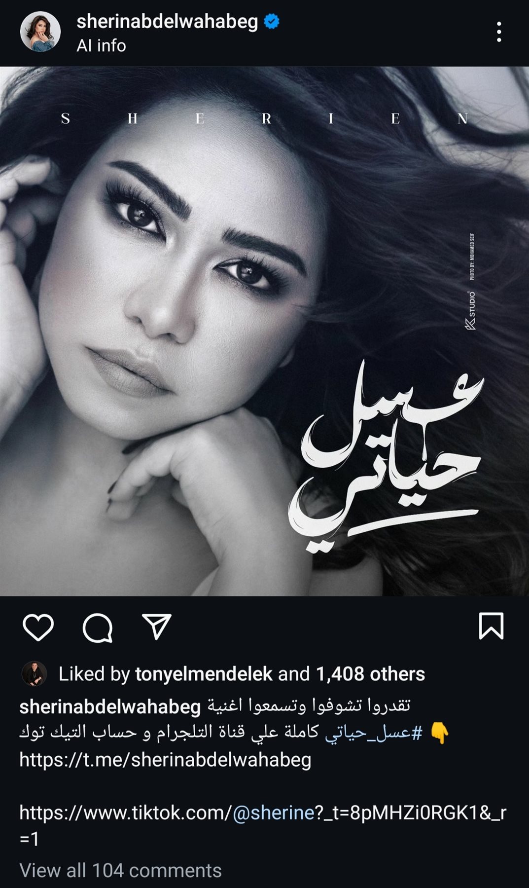Open the three-dot post options menu
529x888 pixels.
(499, 32)
